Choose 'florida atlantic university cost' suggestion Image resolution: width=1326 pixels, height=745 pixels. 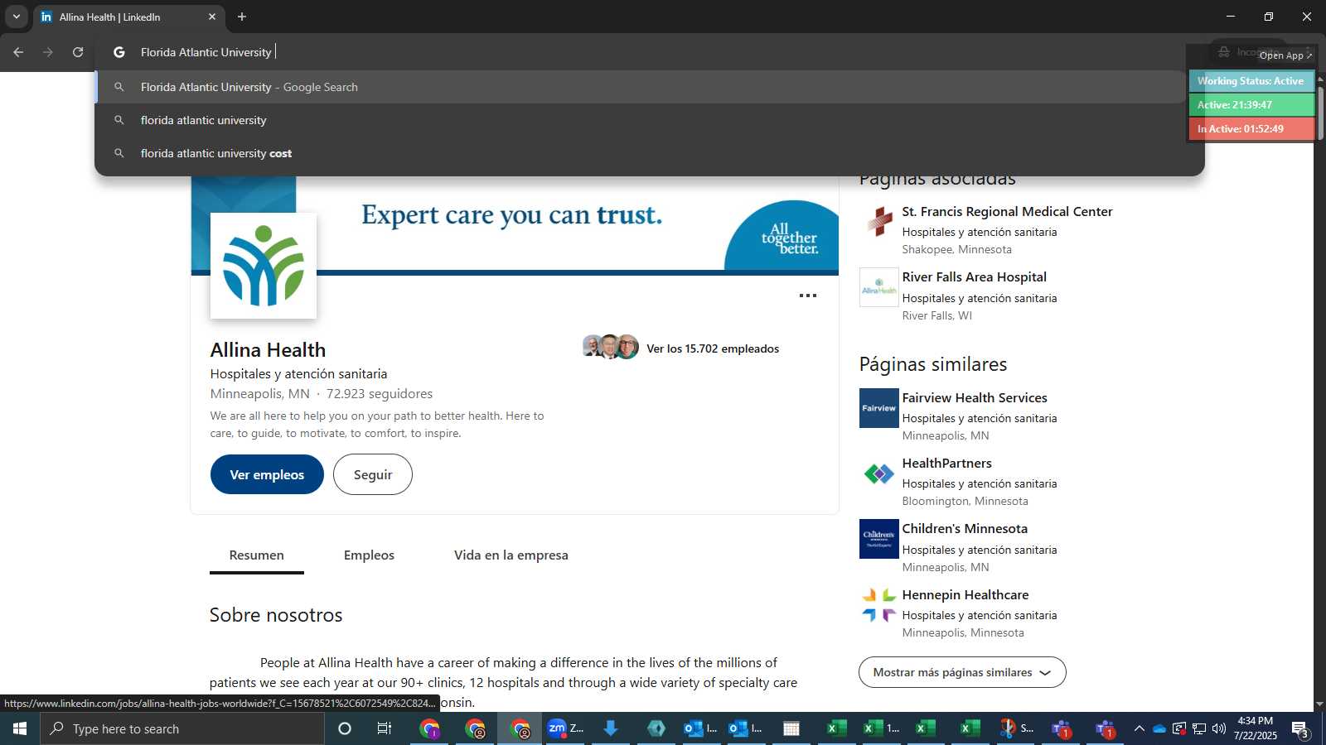pos(641,153)
